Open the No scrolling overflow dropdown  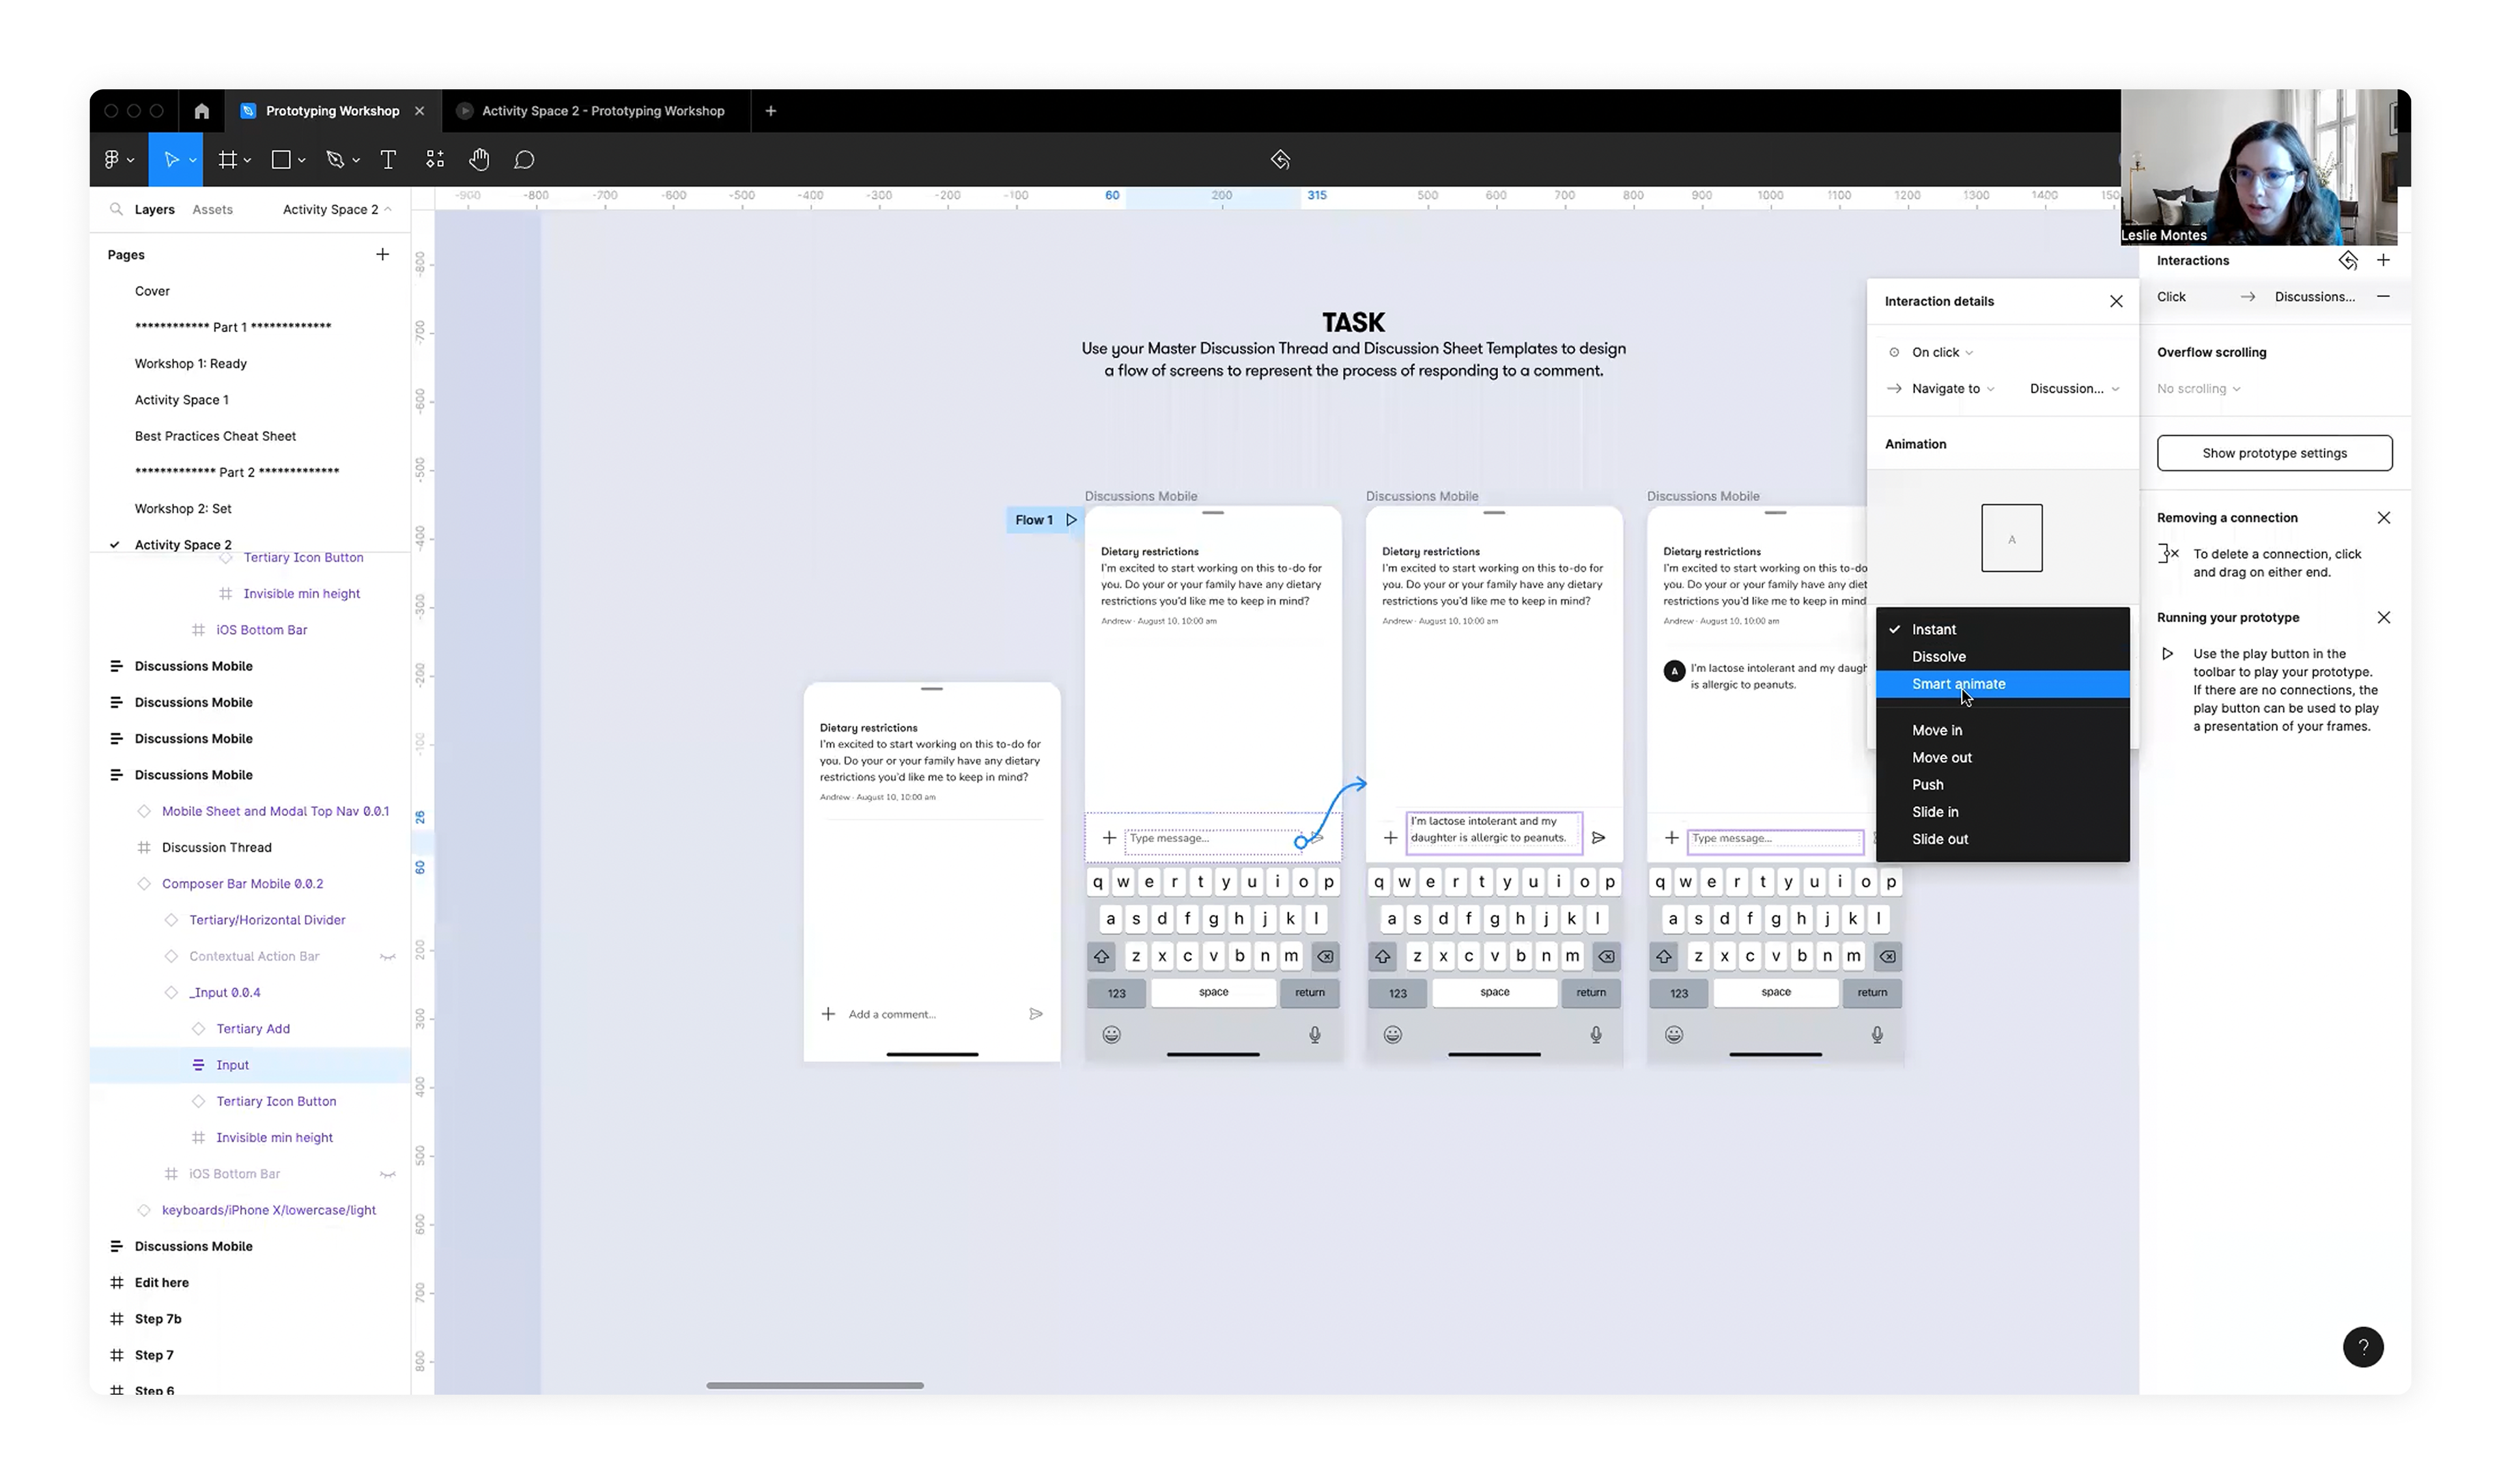pyautogui.click(x=2198, y=389)
